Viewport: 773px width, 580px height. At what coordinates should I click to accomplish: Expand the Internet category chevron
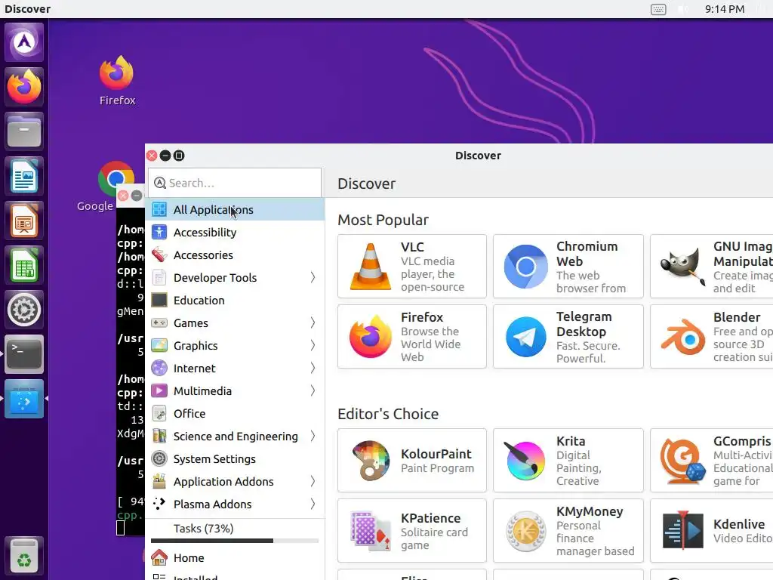pyautogui.click(x=313, y=369)
